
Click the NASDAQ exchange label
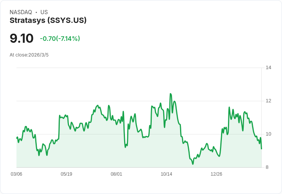tap(21, 12)
